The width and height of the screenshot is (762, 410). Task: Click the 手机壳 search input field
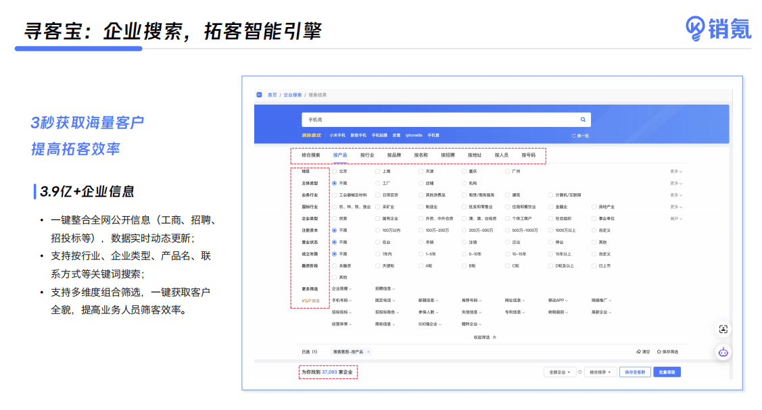tap(439, 120)
